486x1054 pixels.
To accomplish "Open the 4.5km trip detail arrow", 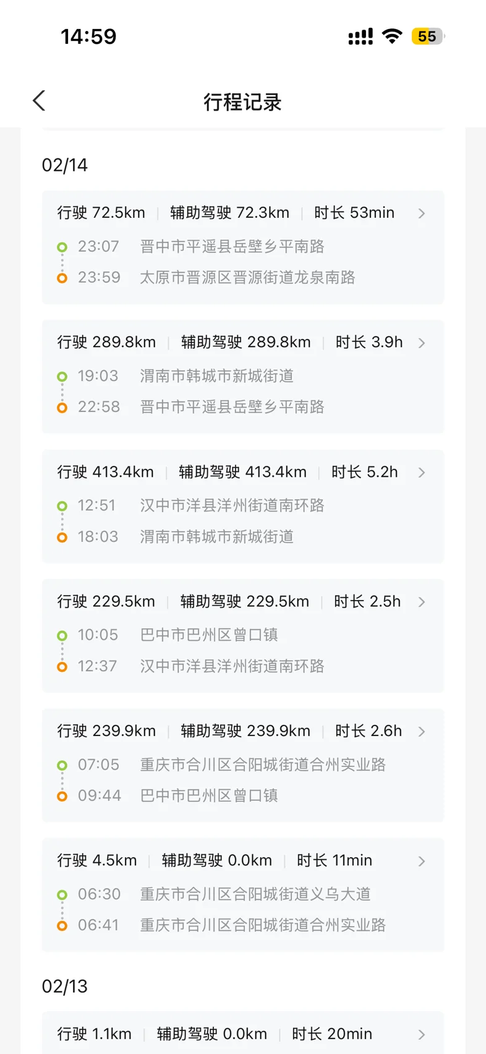I will click(422, 861).
